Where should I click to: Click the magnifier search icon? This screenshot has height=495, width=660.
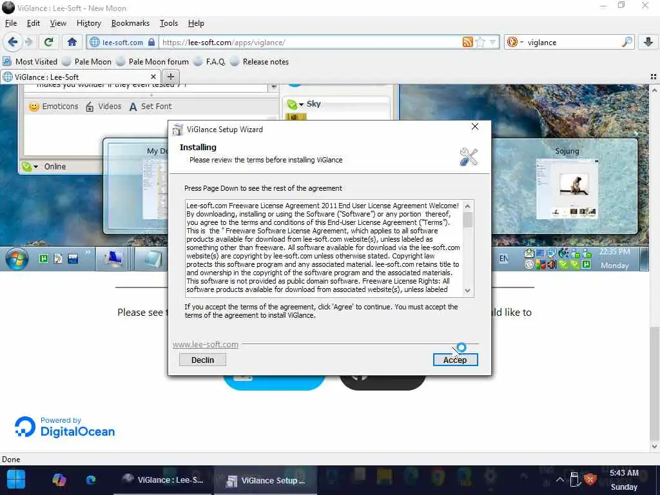(x=626, y=42)
